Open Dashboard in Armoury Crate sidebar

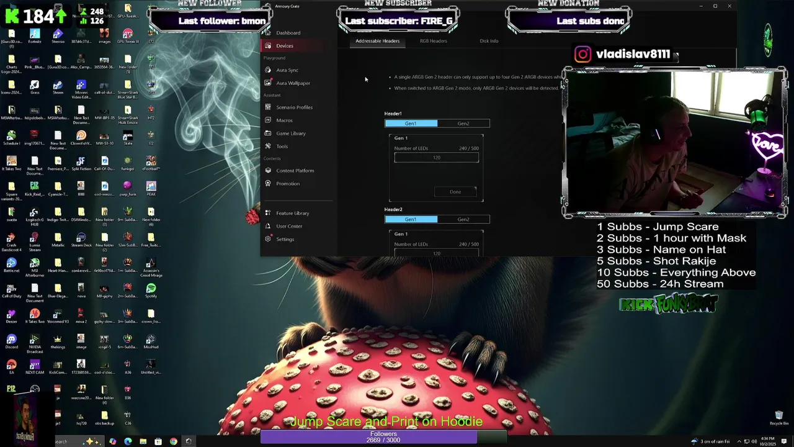click(288, 33)
